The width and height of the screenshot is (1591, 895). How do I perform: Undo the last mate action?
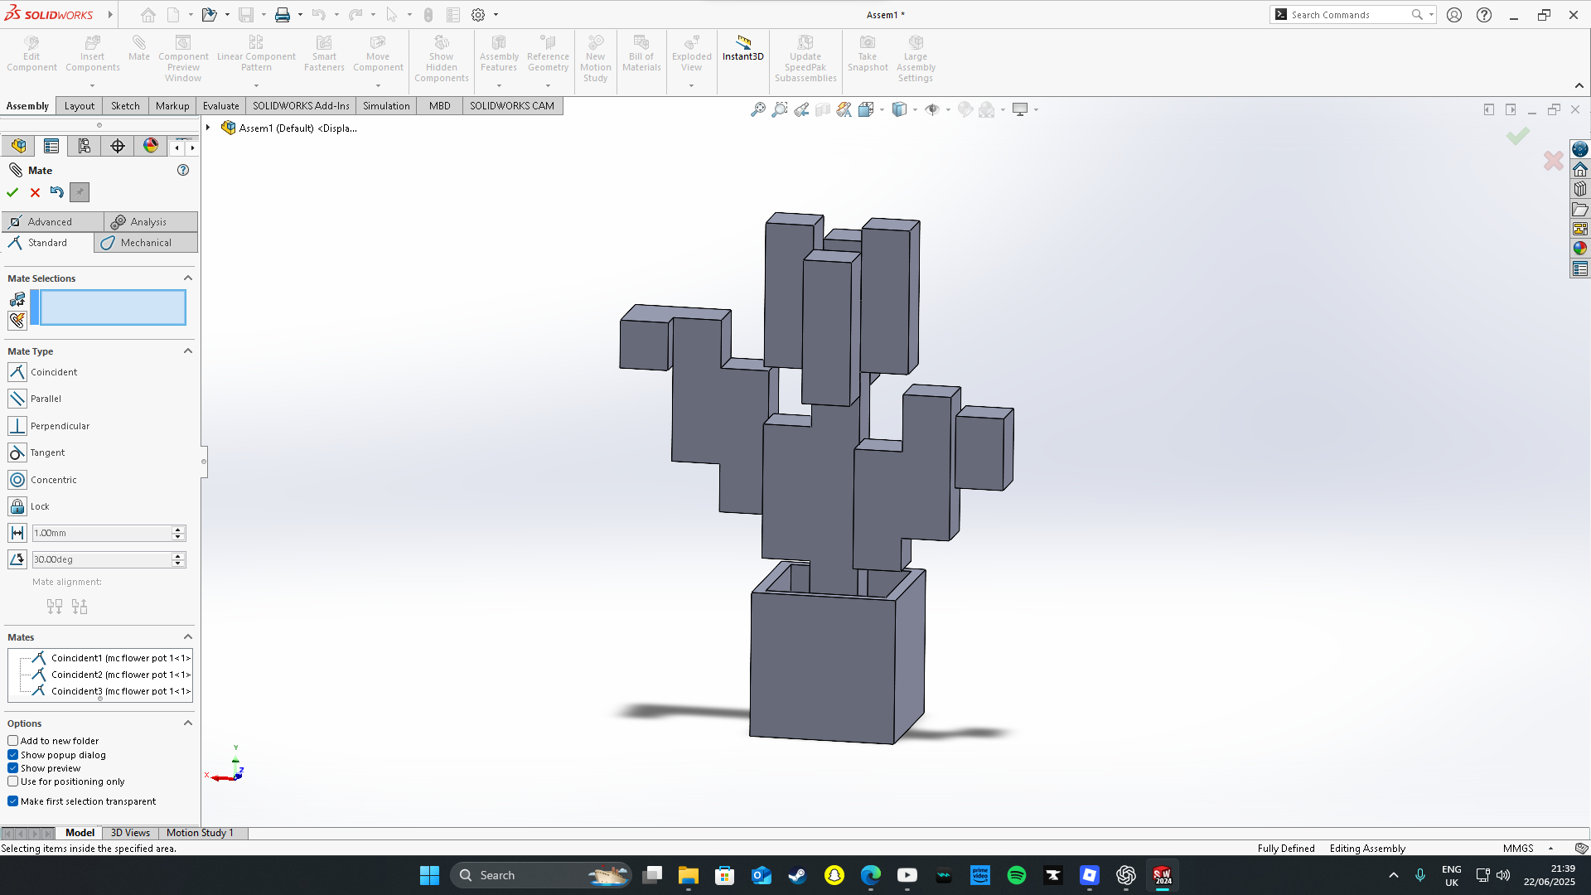56,192
